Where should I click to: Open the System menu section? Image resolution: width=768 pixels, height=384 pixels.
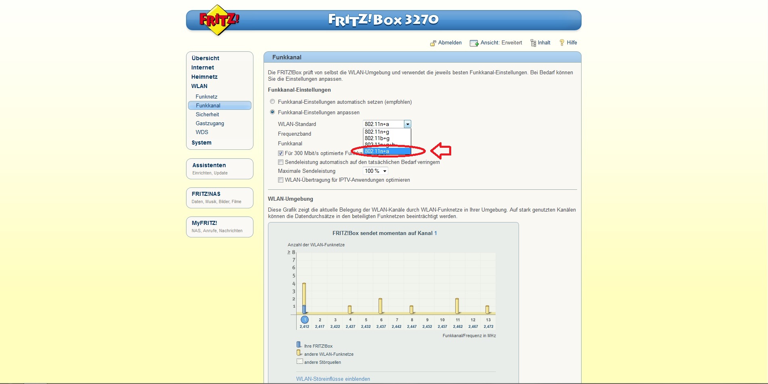click(x=201, y=143)
